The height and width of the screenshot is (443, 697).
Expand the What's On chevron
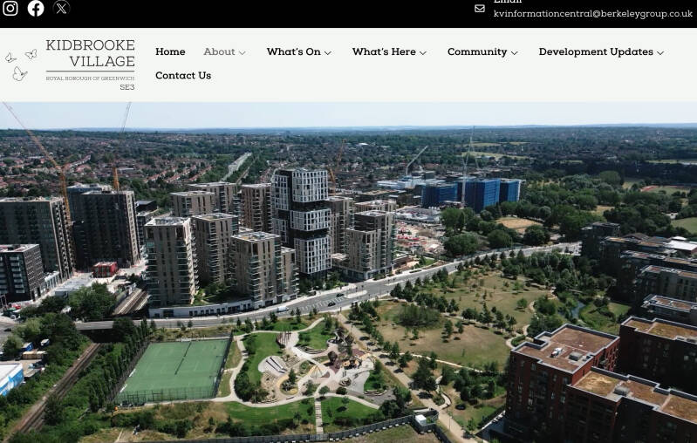point(328,52)
